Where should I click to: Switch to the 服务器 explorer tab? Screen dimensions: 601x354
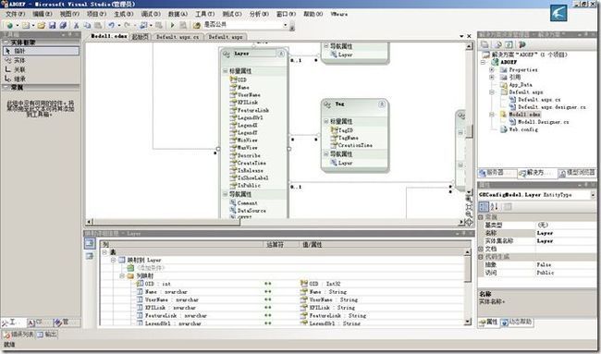click(x=497, y=173)
